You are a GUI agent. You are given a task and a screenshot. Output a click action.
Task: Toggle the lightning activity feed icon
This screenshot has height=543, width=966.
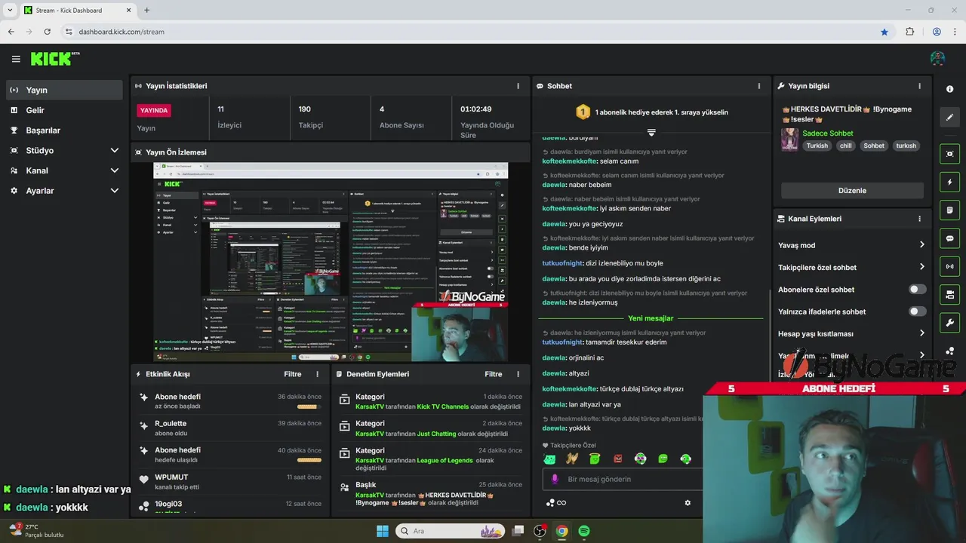pos(949,183)
